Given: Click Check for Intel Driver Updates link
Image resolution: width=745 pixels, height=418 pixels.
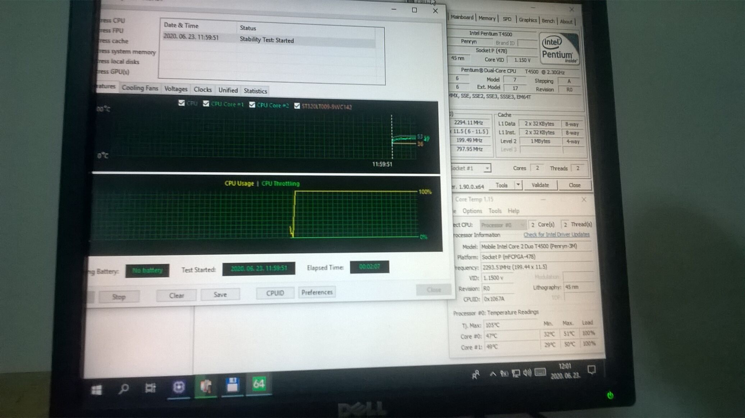Looking at the screenshot, I should coord(556,234).
